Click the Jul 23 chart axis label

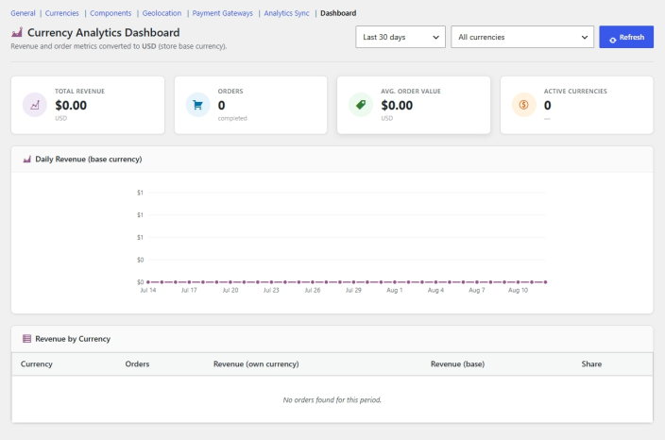[x=271, y=291]
